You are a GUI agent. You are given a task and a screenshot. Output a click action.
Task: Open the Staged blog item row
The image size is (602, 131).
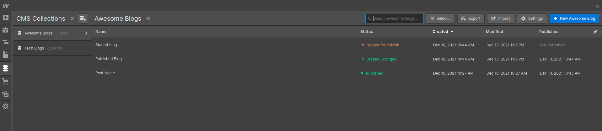(347, 45)
